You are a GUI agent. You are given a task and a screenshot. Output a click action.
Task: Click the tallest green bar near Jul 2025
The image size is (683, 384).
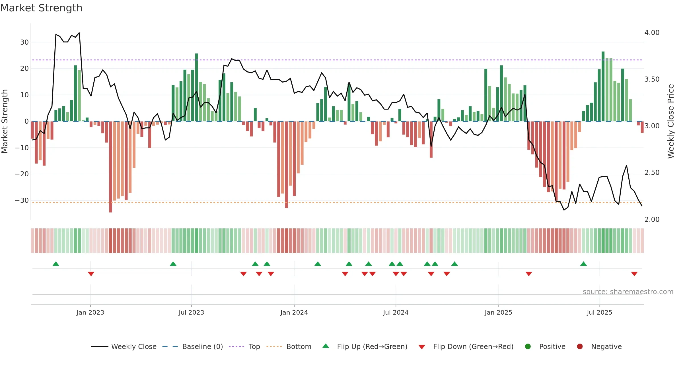point(603,86)
